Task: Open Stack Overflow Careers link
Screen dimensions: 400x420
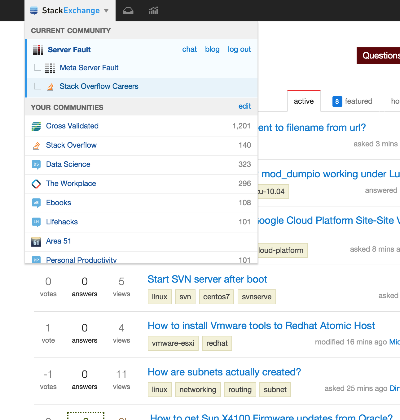Action: [x=99, y=86]
